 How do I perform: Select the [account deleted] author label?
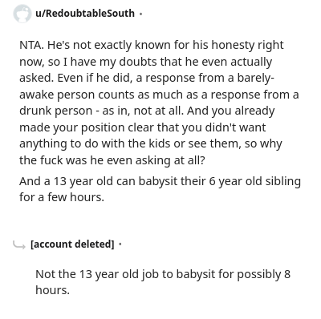[72, 244]
